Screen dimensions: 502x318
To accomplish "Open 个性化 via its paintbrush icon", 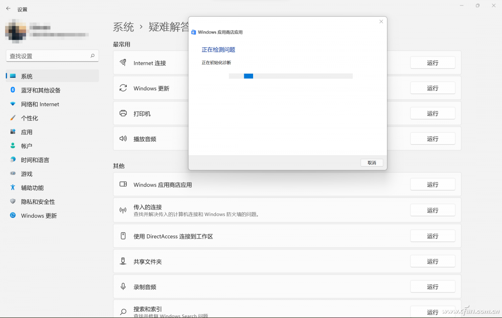I will [x=13, y=118].
